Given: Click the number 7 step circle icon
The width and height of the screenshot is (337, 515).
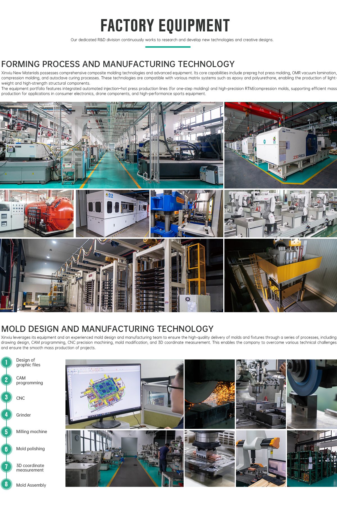Looking at the screenshot, I should (6, 467).
